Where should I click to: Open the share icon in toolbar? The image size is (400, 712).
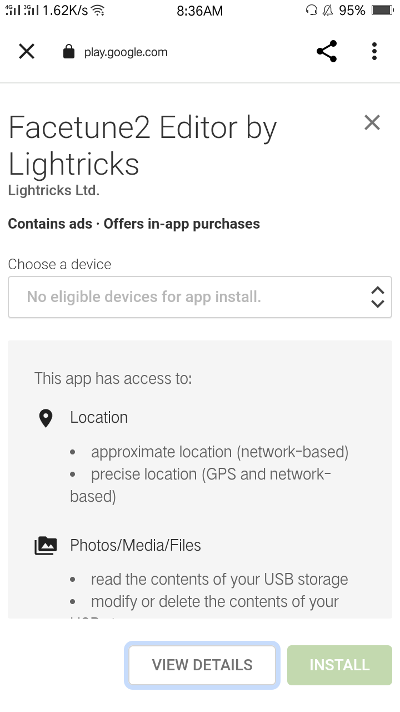(327, 51)
